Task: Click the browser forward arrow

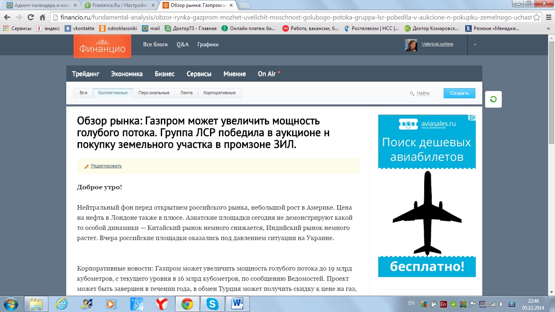Action: click(x=19, y=17)
